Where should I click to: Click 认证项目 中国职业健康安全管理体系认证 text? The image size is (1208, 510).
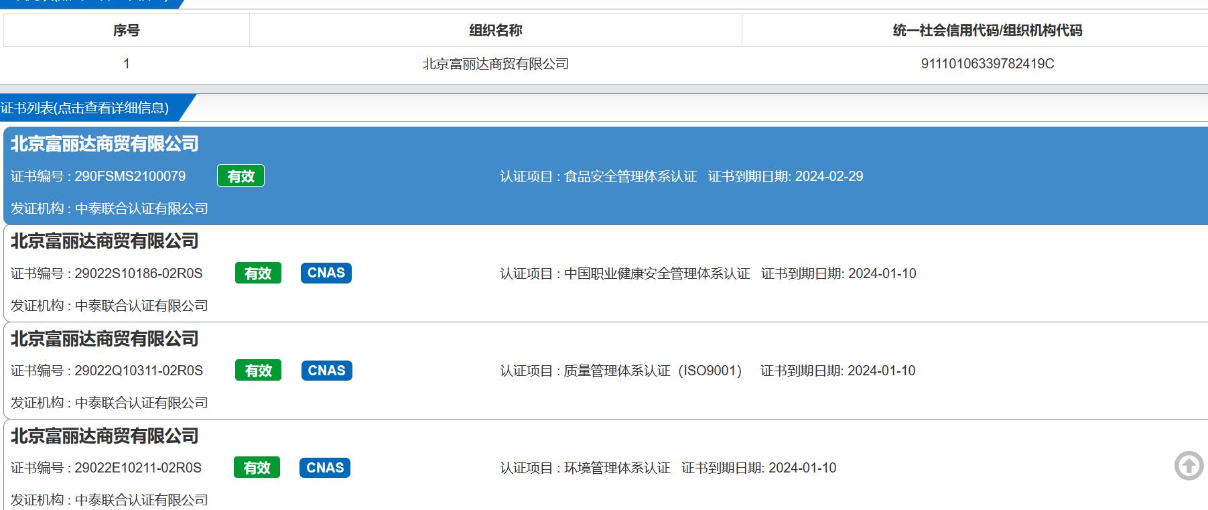pos(625,273)
